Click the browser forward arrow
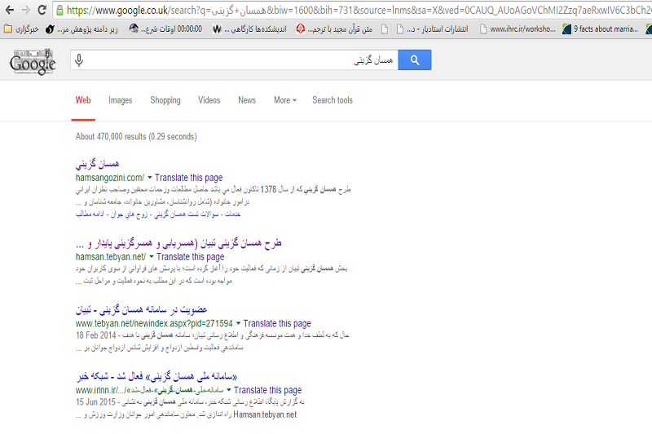This screenshot has height=434, width=652. coord(26,10)
